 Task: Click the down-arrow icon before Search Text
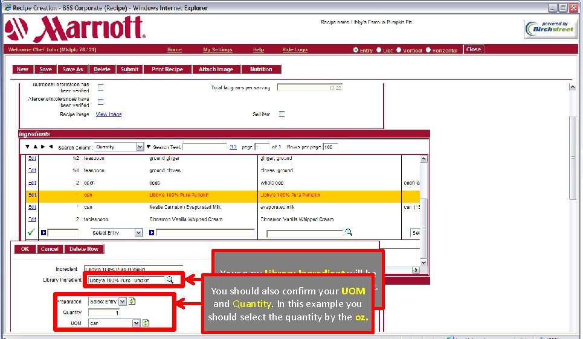point(149,147)
